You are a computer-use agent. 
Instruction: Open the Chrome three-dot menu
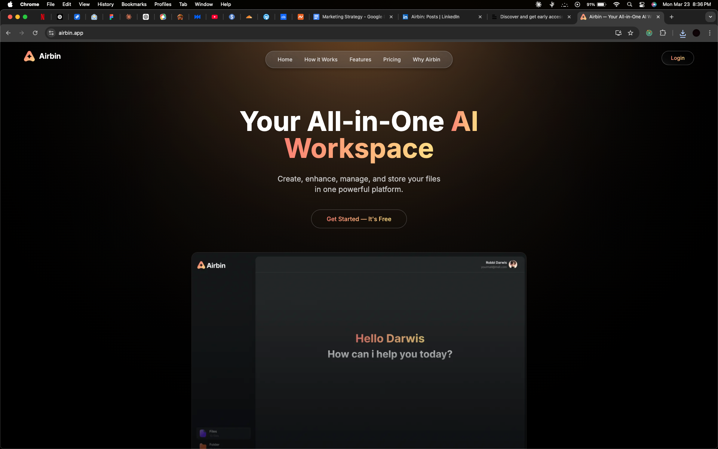pos(710,33)
